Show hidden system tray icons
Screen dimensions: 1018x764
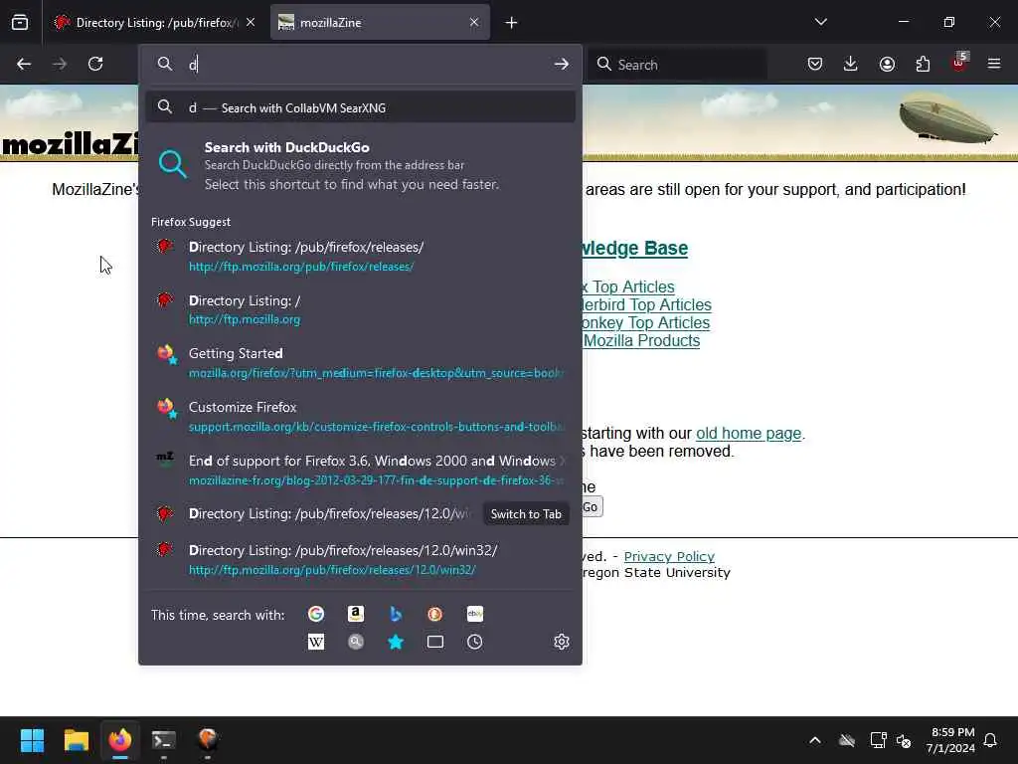click(815, 740)
